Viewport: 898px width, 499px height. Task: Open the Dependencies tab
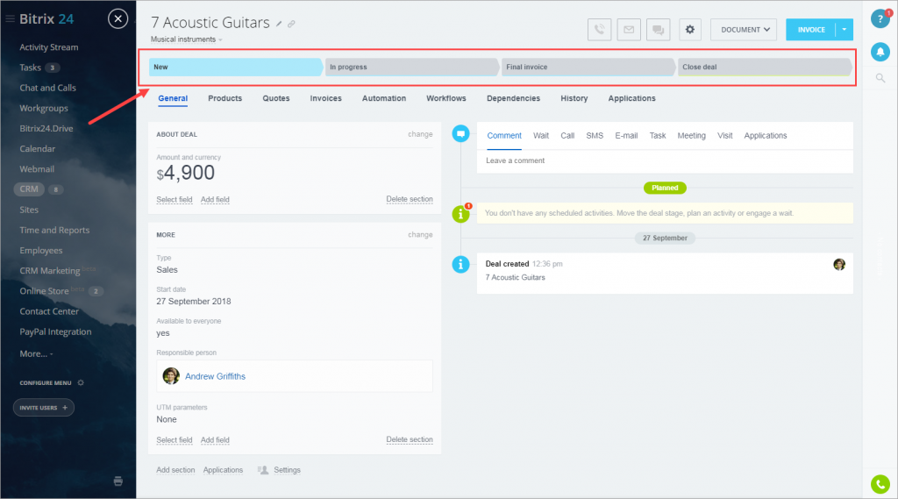pyautogui.click(x=513, y=98)
